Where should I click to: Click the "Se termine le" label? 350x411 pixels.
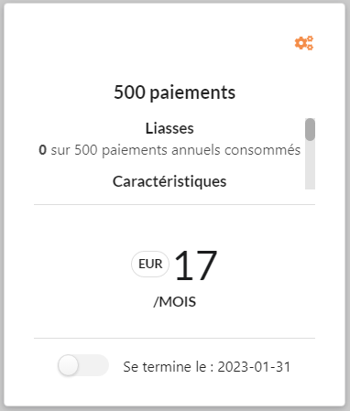click(x=165, y=367)
